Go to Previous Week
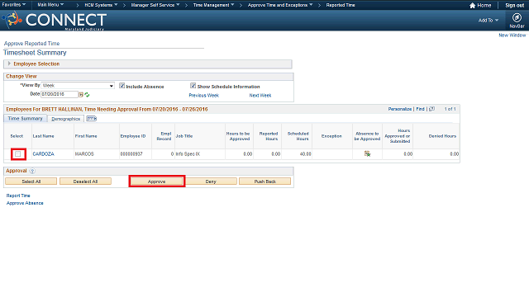529x297 pixels. 204,96
